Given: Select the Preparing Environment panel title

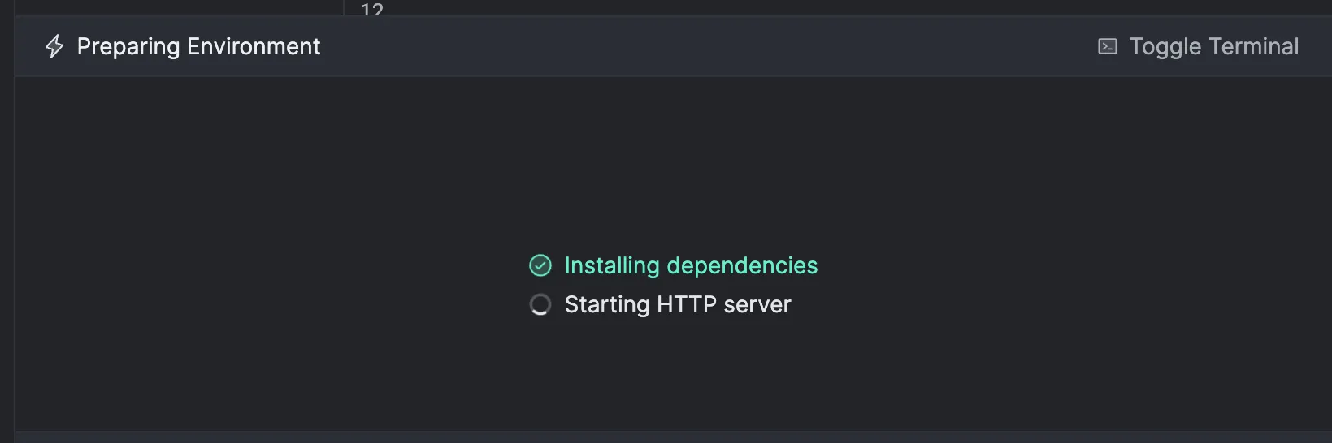Looking at the screenshot, I should pyautogui.click(x=198, y=46).
